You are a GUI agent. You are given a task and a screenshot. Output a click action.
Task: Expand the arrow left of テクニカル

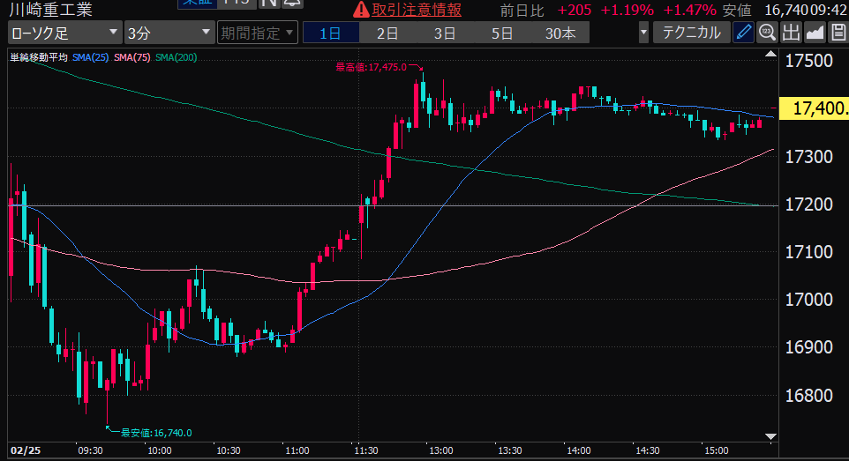pyautogui.click(x=643, y=33)
